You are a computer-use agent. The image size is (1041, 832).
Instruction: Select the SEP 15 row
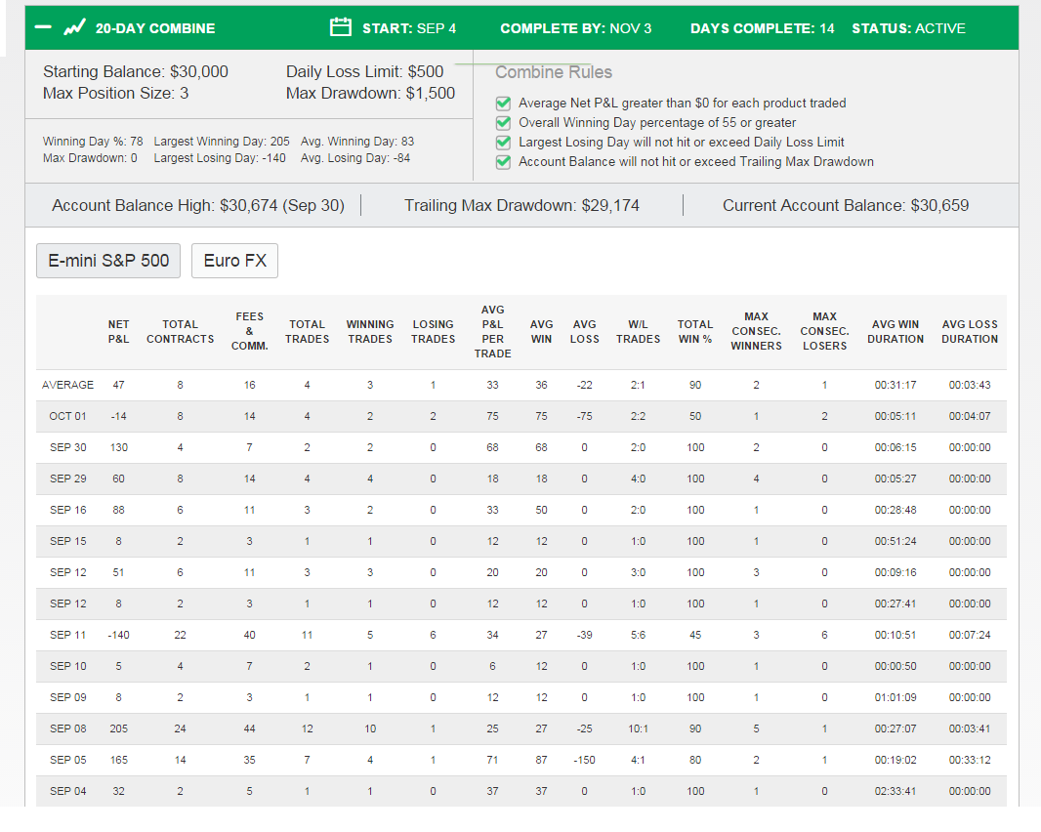tap(521, 541)
